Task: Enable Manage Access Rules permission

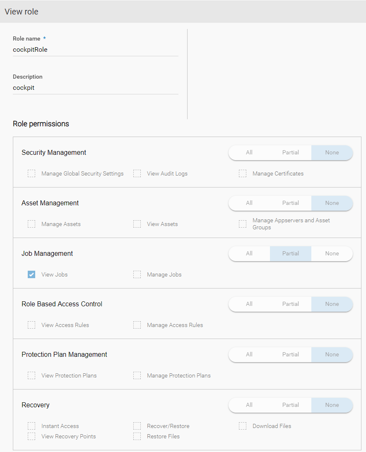Action: (137, 325)
